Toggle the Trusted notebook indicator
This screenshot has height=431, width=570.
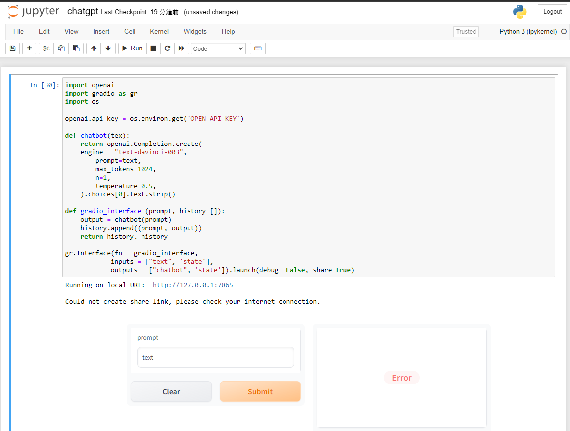point(466,32)
